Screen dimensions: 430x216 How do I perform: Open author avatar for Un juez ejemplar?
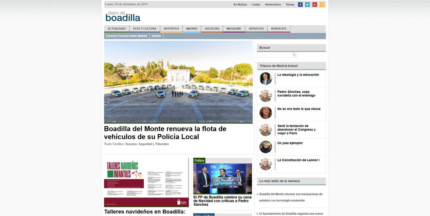(x=266, y=147)
